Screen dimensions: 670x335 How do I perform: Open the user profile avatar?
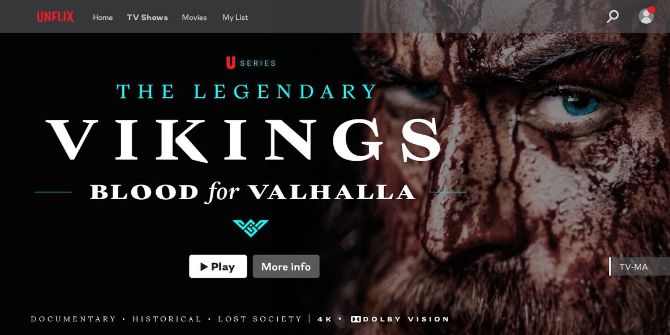point(646,16)
